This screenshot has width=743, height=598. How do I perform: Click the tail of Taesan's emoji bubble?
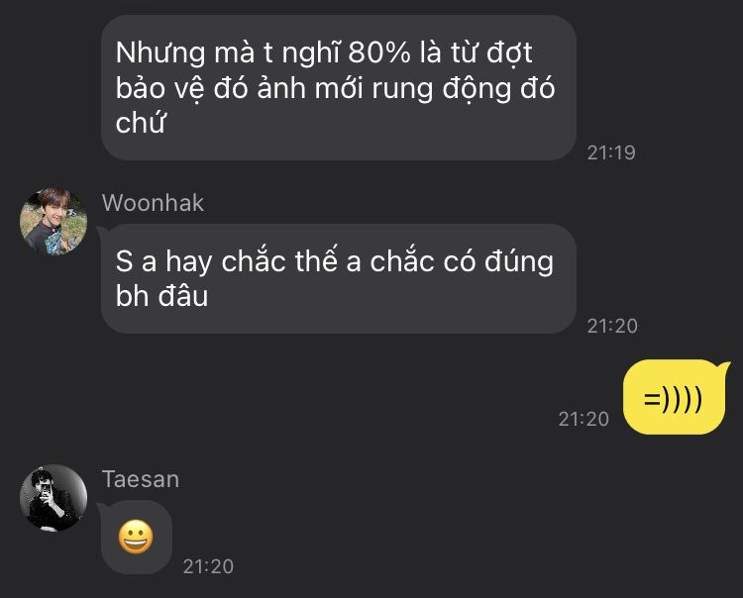pos(101,508)
